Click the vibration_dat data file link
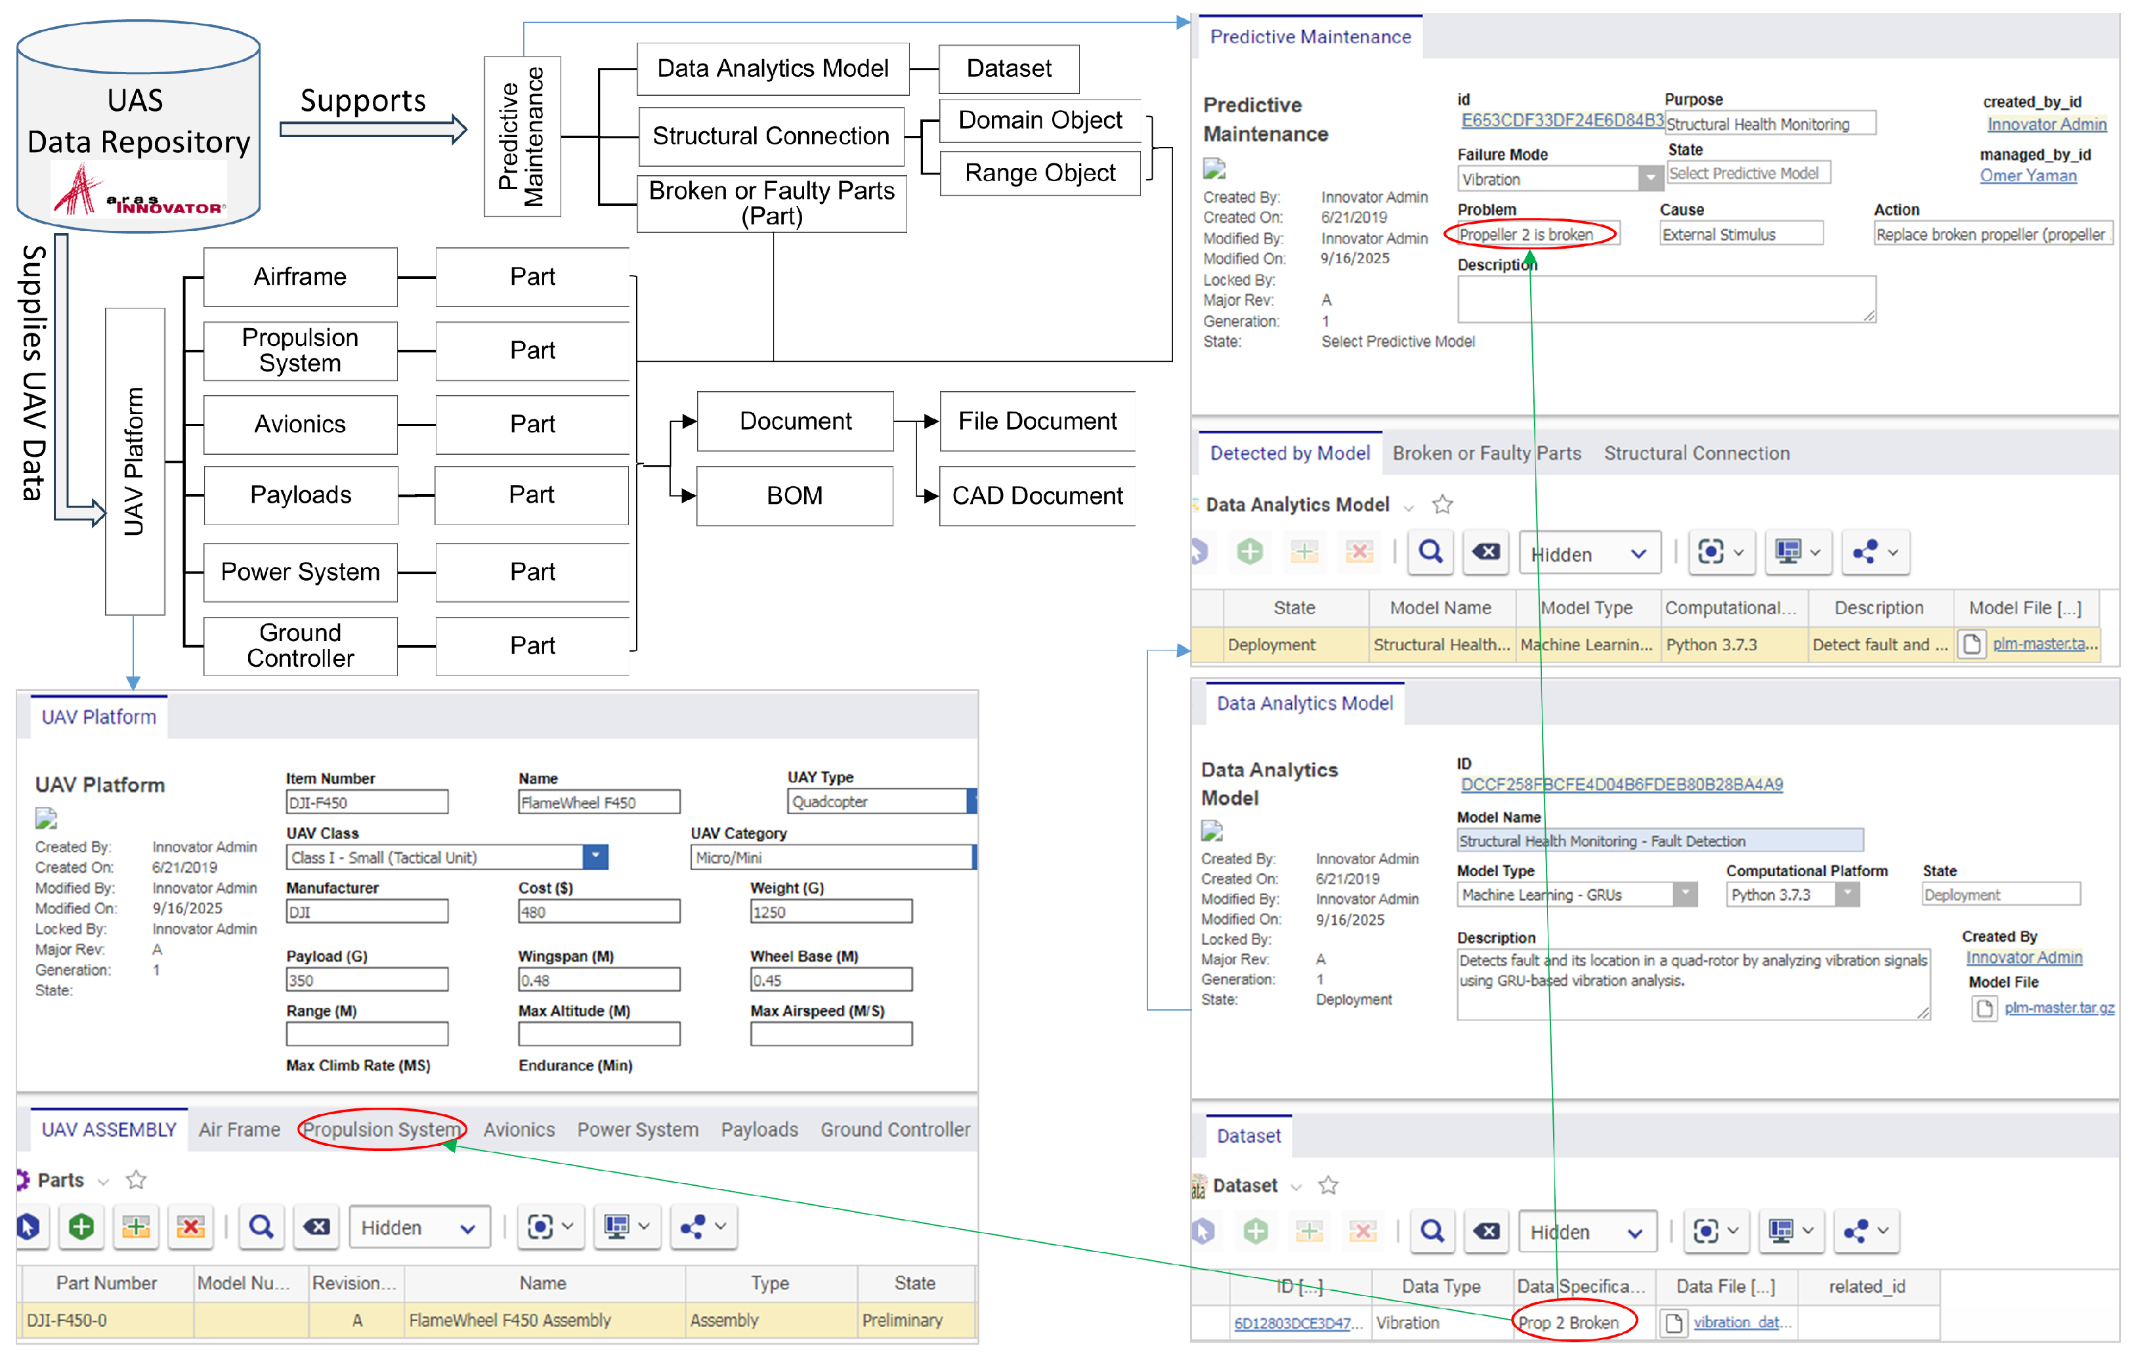The height and width of the screenshot is (1363, 2134). click(x=1735, y=1322)
